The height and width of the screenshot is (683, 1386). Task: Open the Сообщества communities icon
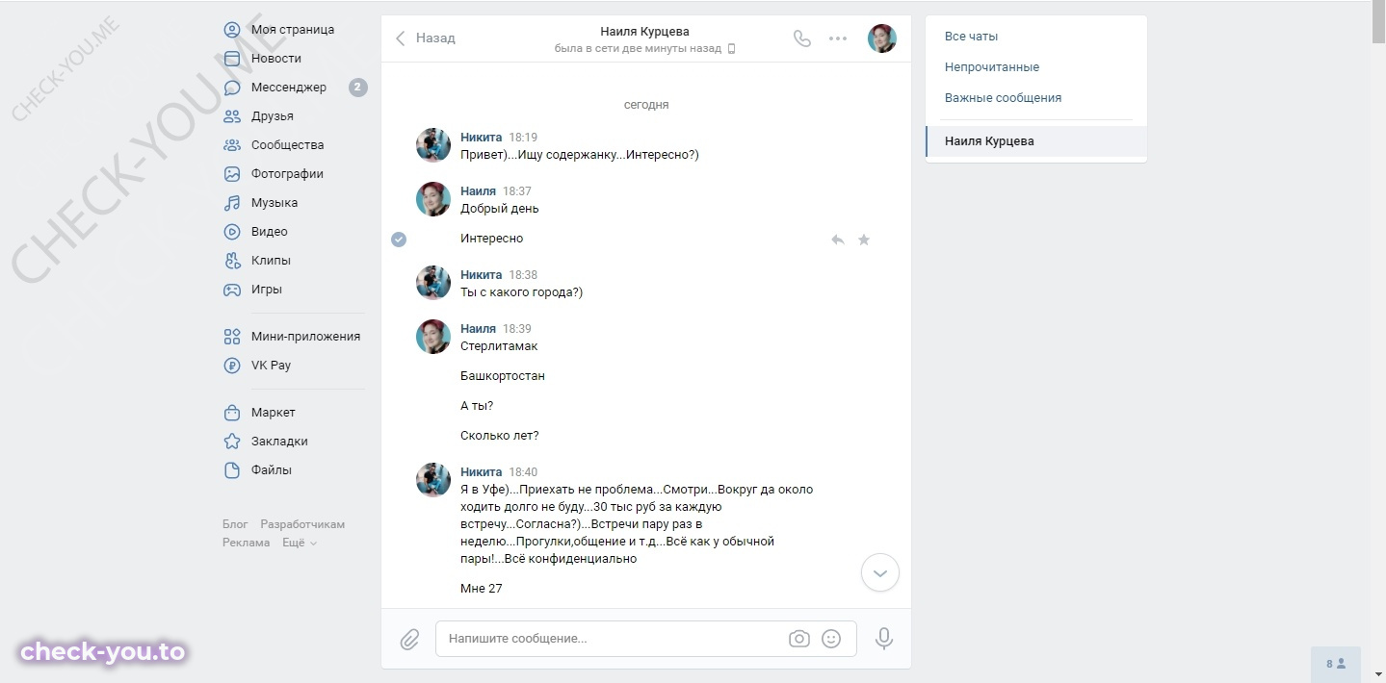pos(232,145)
